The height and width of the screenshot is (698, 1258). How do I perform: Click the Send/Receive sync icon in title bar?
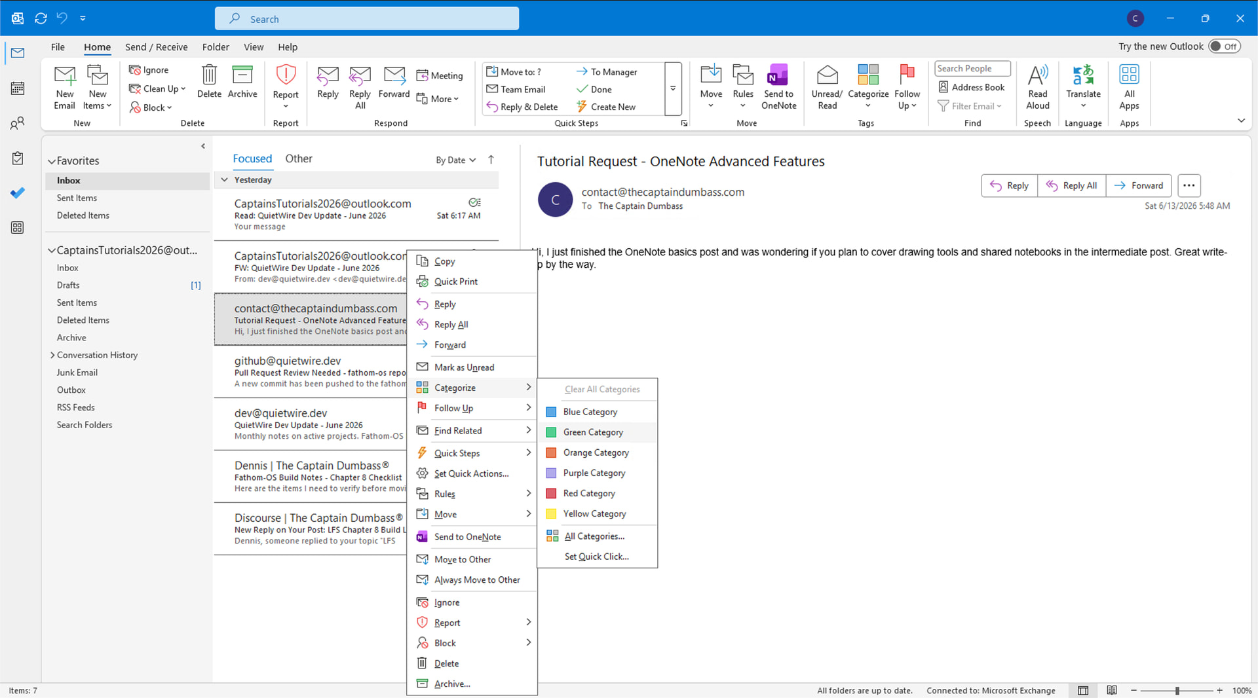point(41,18)
